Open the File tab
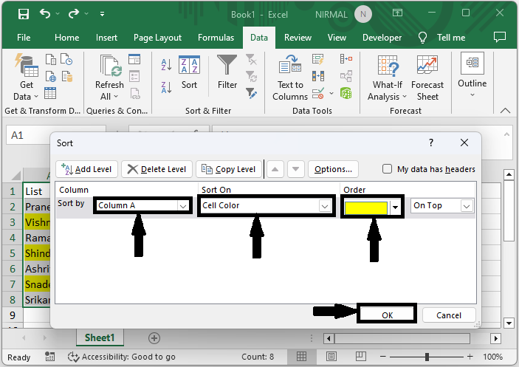Viewport: 519px width, 367px height. [x=24, y=38]
